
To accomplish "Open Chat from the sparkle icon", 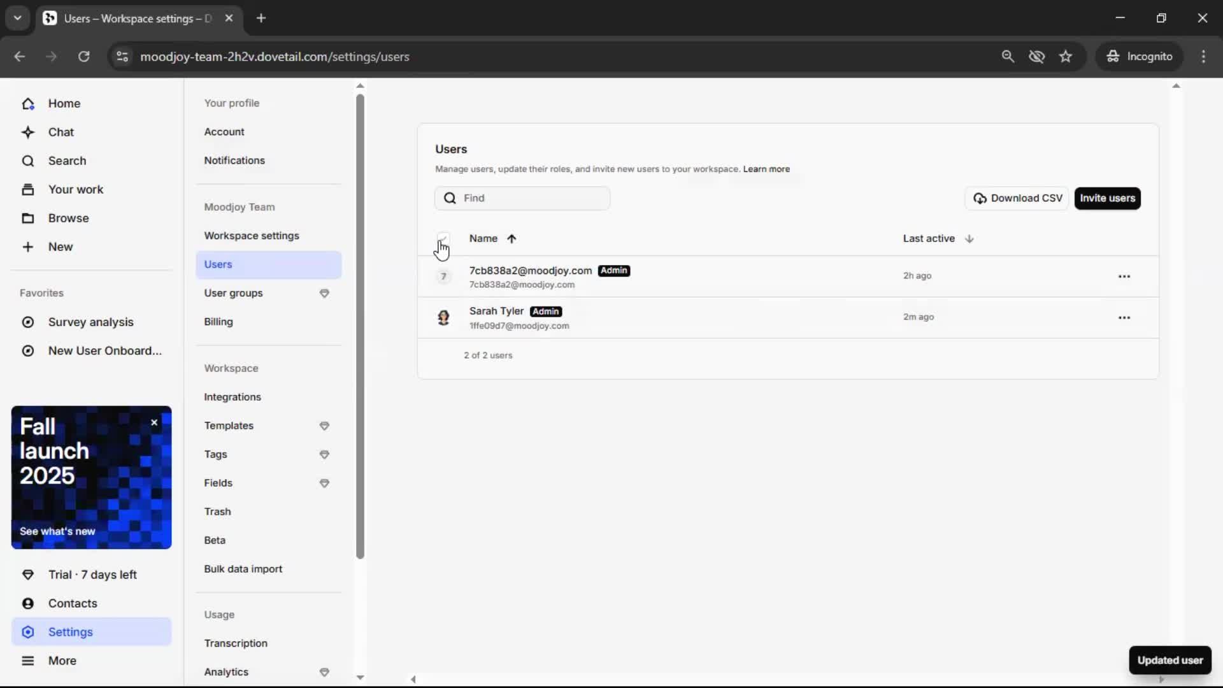I will [x=28, y=132].
